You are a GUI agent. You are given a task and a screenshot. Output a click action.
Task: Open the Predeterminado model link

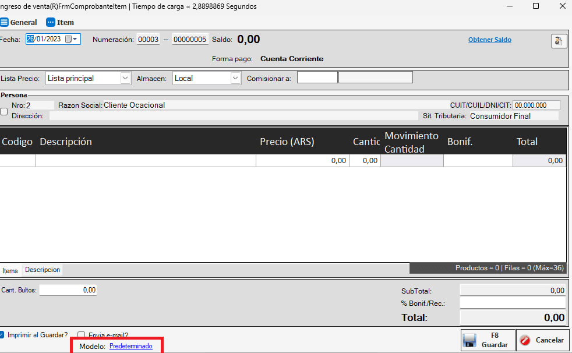click(x=130, y=346)
